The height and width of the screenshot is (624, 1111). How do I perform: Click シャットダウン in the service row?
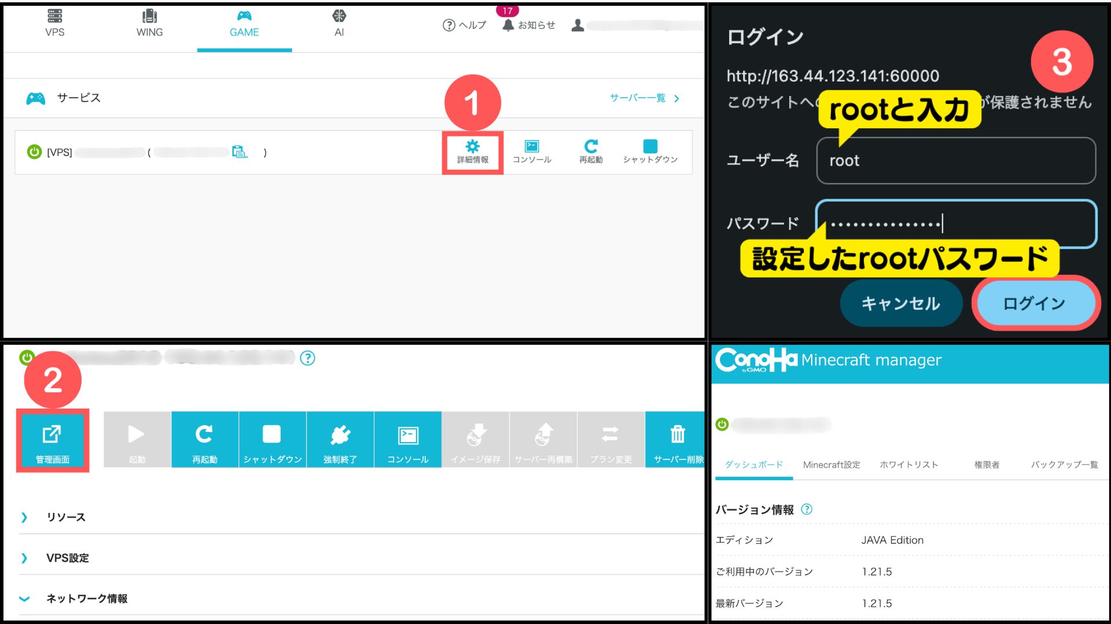(650, 152)
